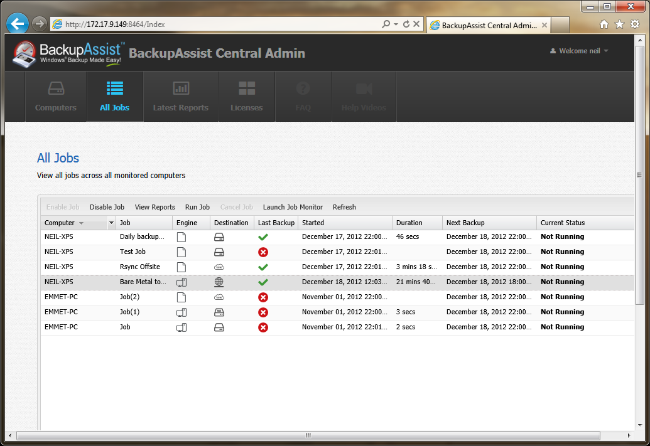
Task: Open the Latest Reports tab
Action: [x=181, y=97]
